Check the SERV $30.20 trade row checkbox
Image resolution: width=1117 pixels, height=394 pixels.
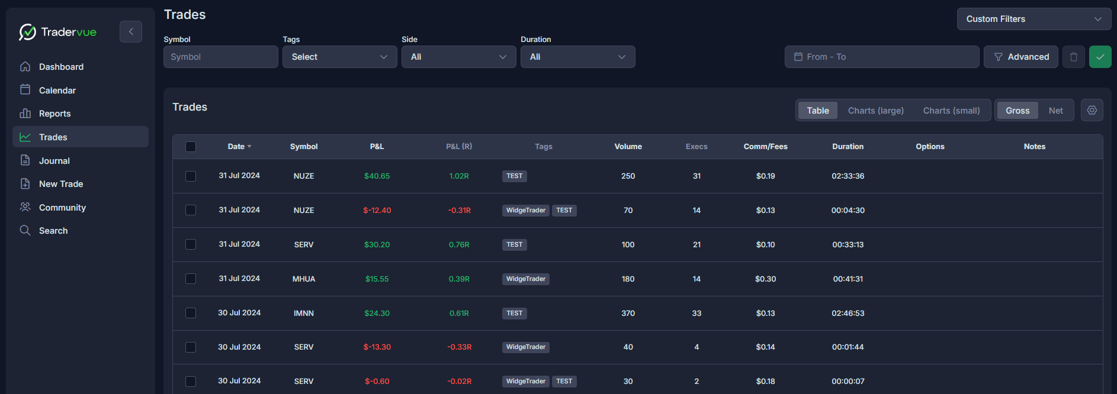(x=191, y=244)
